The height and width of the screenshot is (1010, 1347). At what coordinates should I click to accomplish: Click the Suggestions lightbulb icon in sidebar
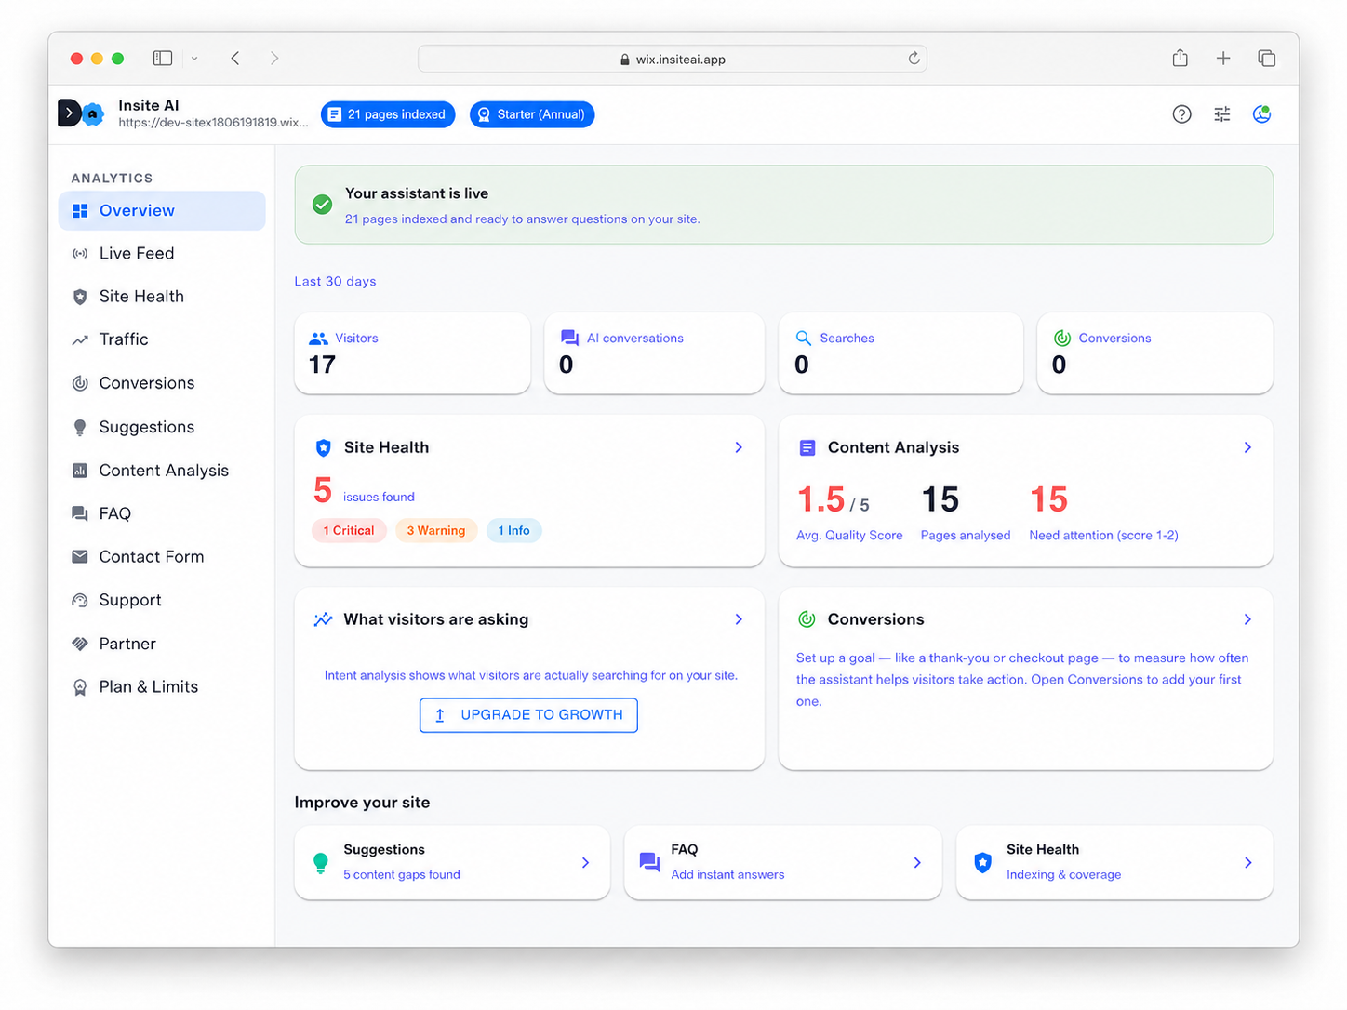coord(80,427)
